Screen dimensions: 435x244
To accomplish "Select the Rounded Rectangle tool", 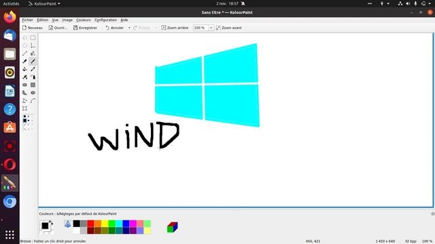I will (x=24, y=85).
